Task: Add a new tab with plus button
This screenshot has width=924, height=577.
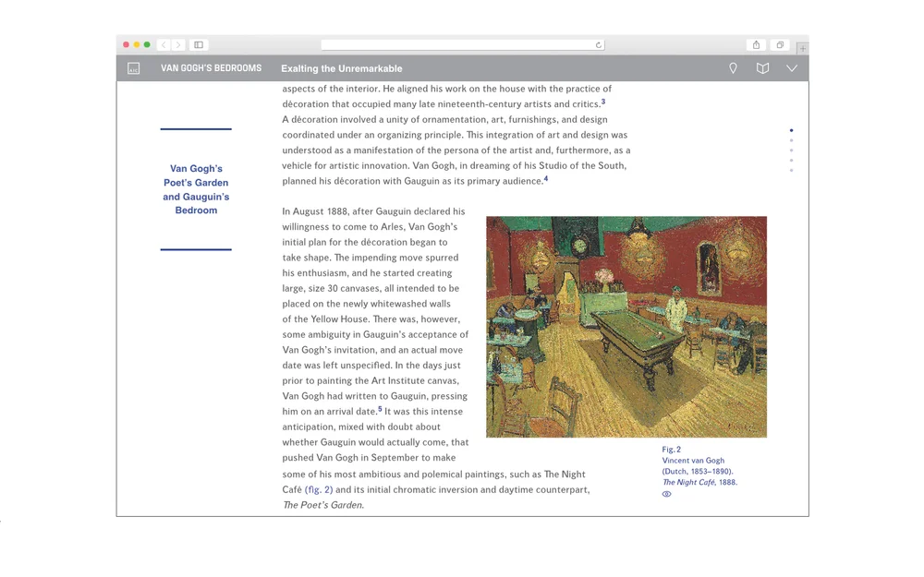Action: [803, 48]
